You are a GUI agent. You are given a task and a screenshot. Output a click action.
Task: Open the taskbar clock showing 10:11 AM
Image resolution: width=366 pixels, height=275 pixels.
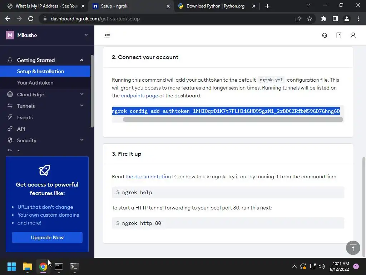(x=340, y=266)
